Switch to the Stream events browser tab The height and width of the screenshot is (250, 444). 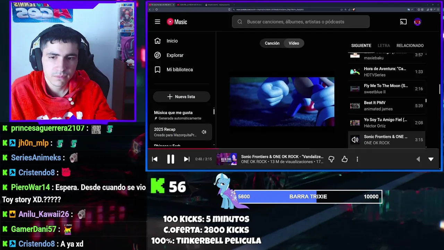tap(217, 5)
